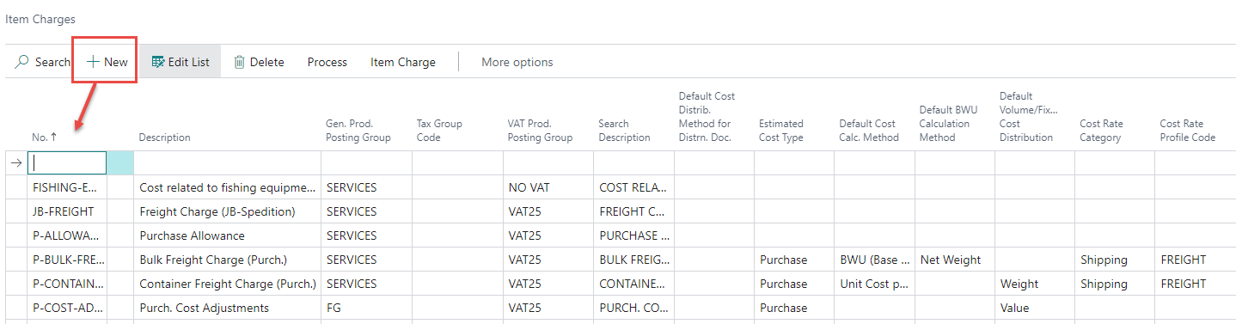Sort by the No. column header
Screen dimensions: 1236x324
[40, 138]
